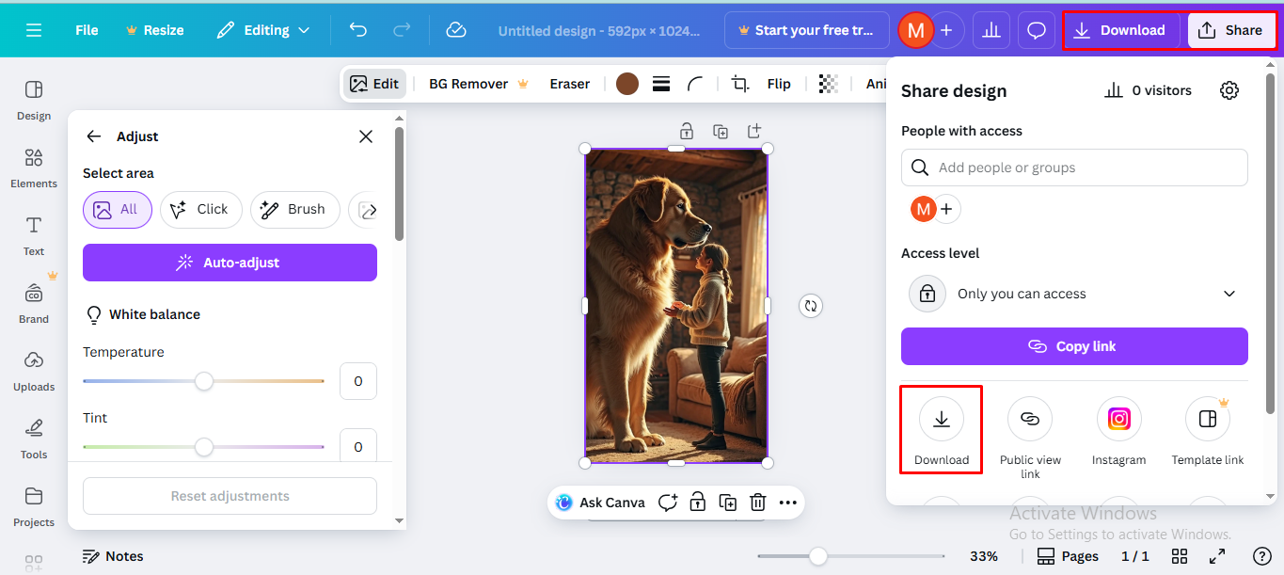Viewport: 1284px width, 575px height.
Task: Click the Undo arrow
Action: pyautogui.click(x=357, y=29)
